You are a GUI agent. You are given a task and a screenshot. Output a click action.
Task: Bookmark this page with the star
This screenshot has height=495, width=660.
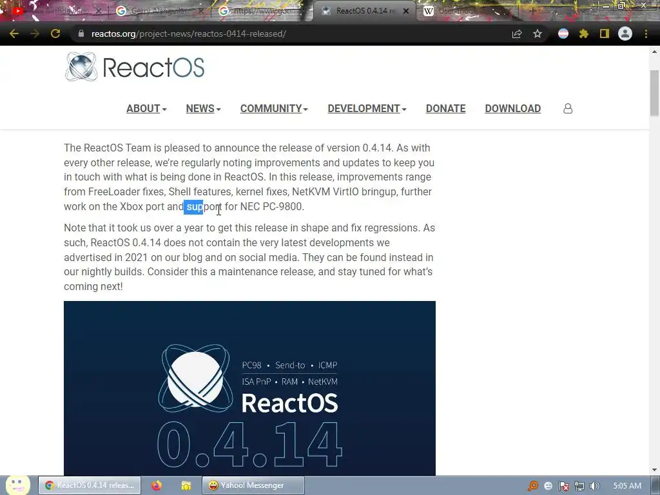click(538, 34)
